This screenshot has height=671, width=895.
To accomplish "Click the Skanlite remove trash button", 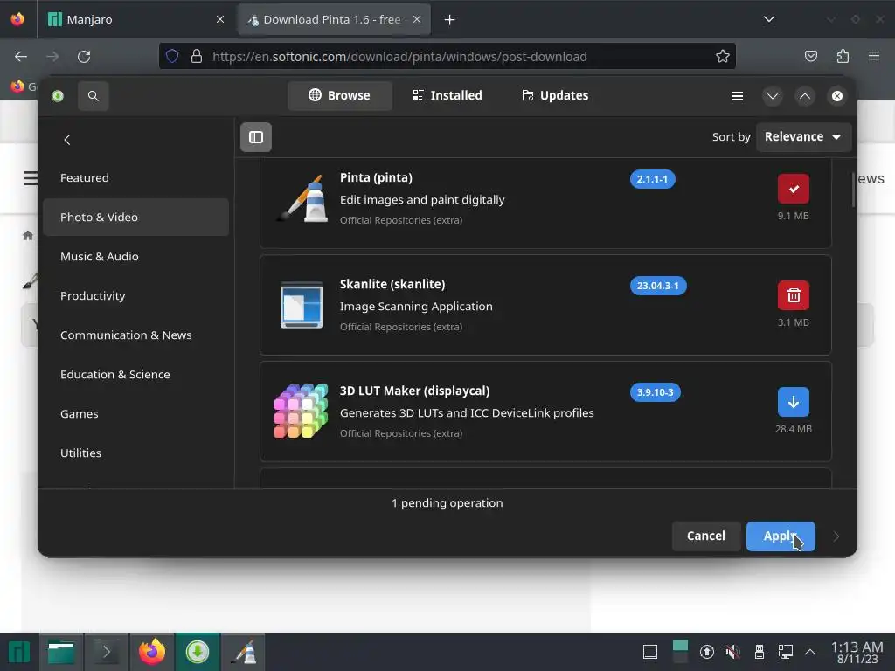I will [794, 295].
